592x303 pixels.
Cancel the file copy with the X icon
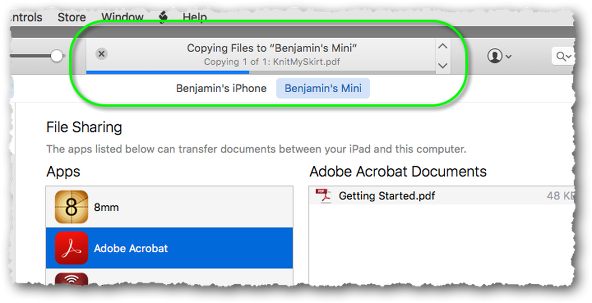pyautogui.click(x=101, y=54)
